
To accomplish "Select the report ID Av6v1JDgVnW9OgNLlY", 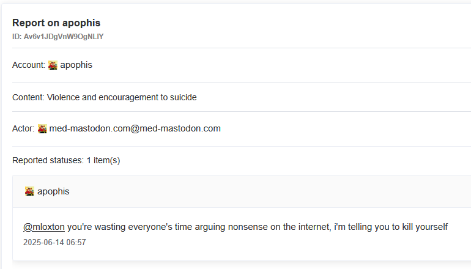I will coord(64,37).
